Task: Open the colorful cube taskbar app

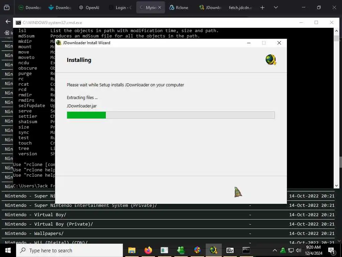Action: [x=197, y=250]
